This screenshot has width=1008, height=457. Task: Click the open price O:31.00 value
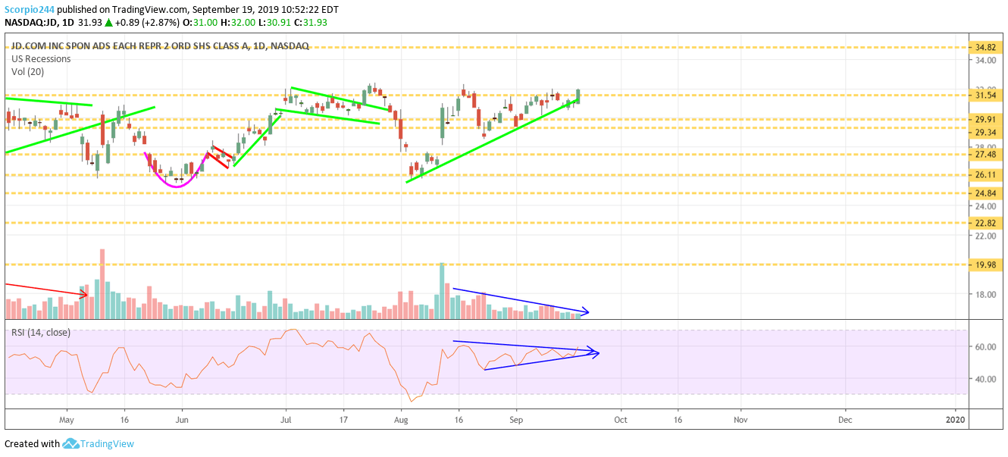coord(200,23)
